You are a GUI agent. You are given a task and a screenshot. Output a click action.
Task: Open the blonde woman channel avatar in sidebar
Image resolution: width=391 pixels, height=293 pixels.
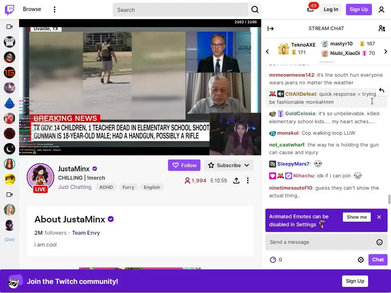coord(10,210)
